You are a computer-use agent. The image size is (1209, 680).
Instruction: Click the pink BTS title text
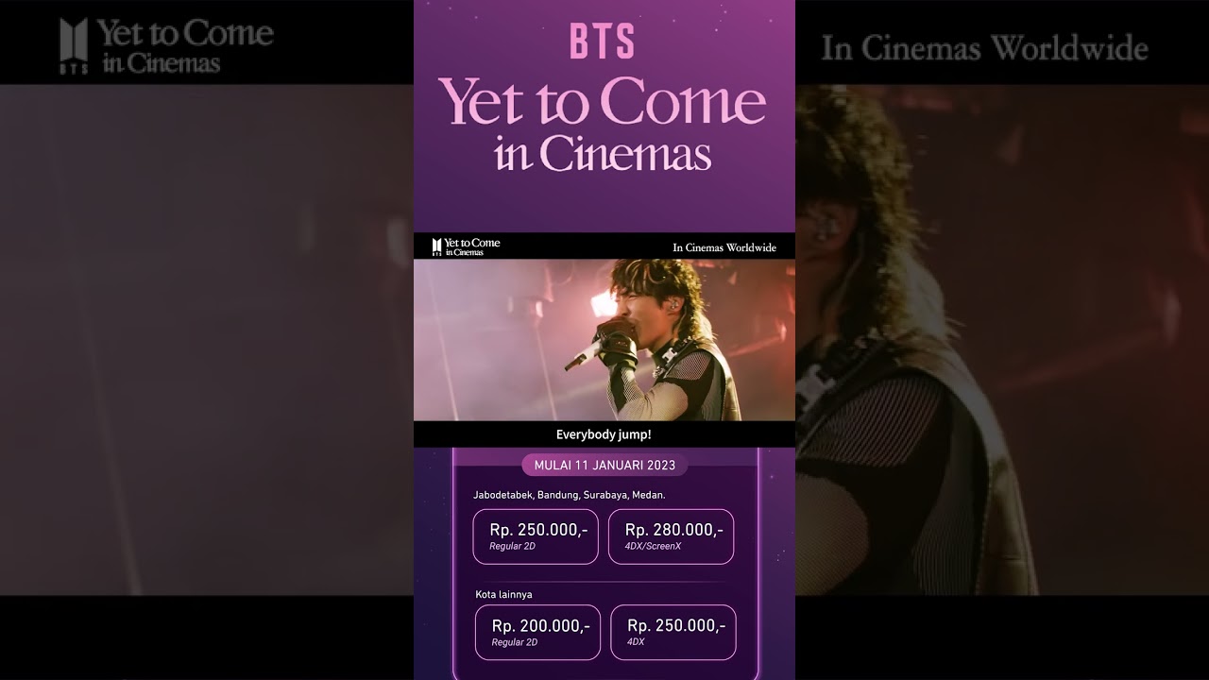click(x=603, y=42)
